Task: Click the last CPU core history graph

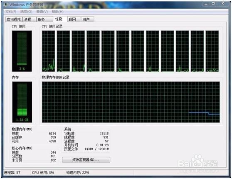Action: tap(212, 51)
